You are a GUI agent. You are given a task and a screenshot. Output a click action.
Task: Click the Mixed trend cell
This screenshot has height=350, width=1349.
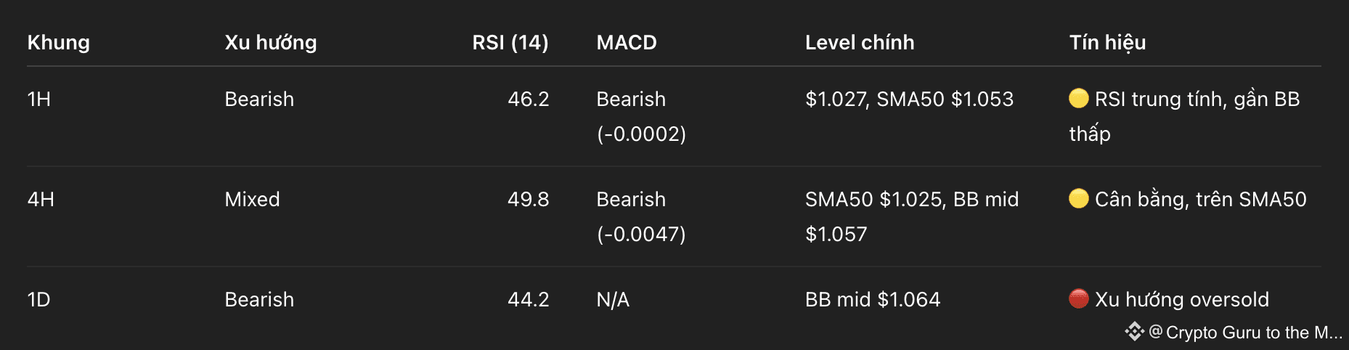252,199
